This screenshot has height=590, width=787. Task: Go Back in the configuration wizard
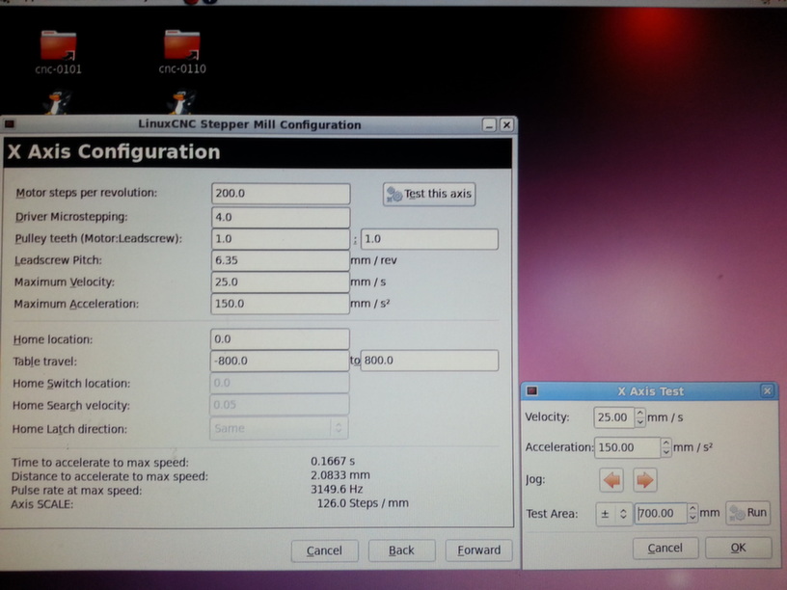point(401,550)
